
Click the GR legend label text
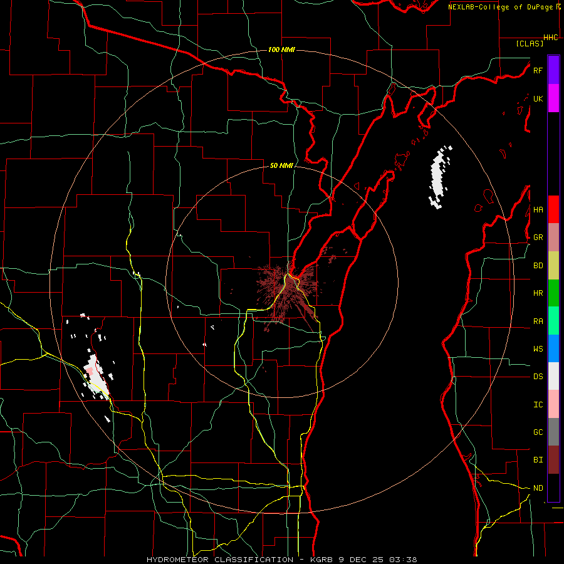pos(538,238)
